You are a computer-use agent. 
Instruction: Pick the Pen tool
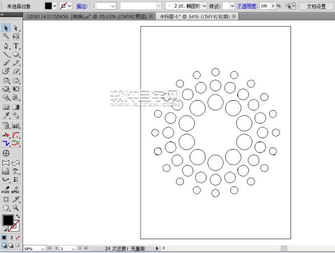[x=6, y=46]
